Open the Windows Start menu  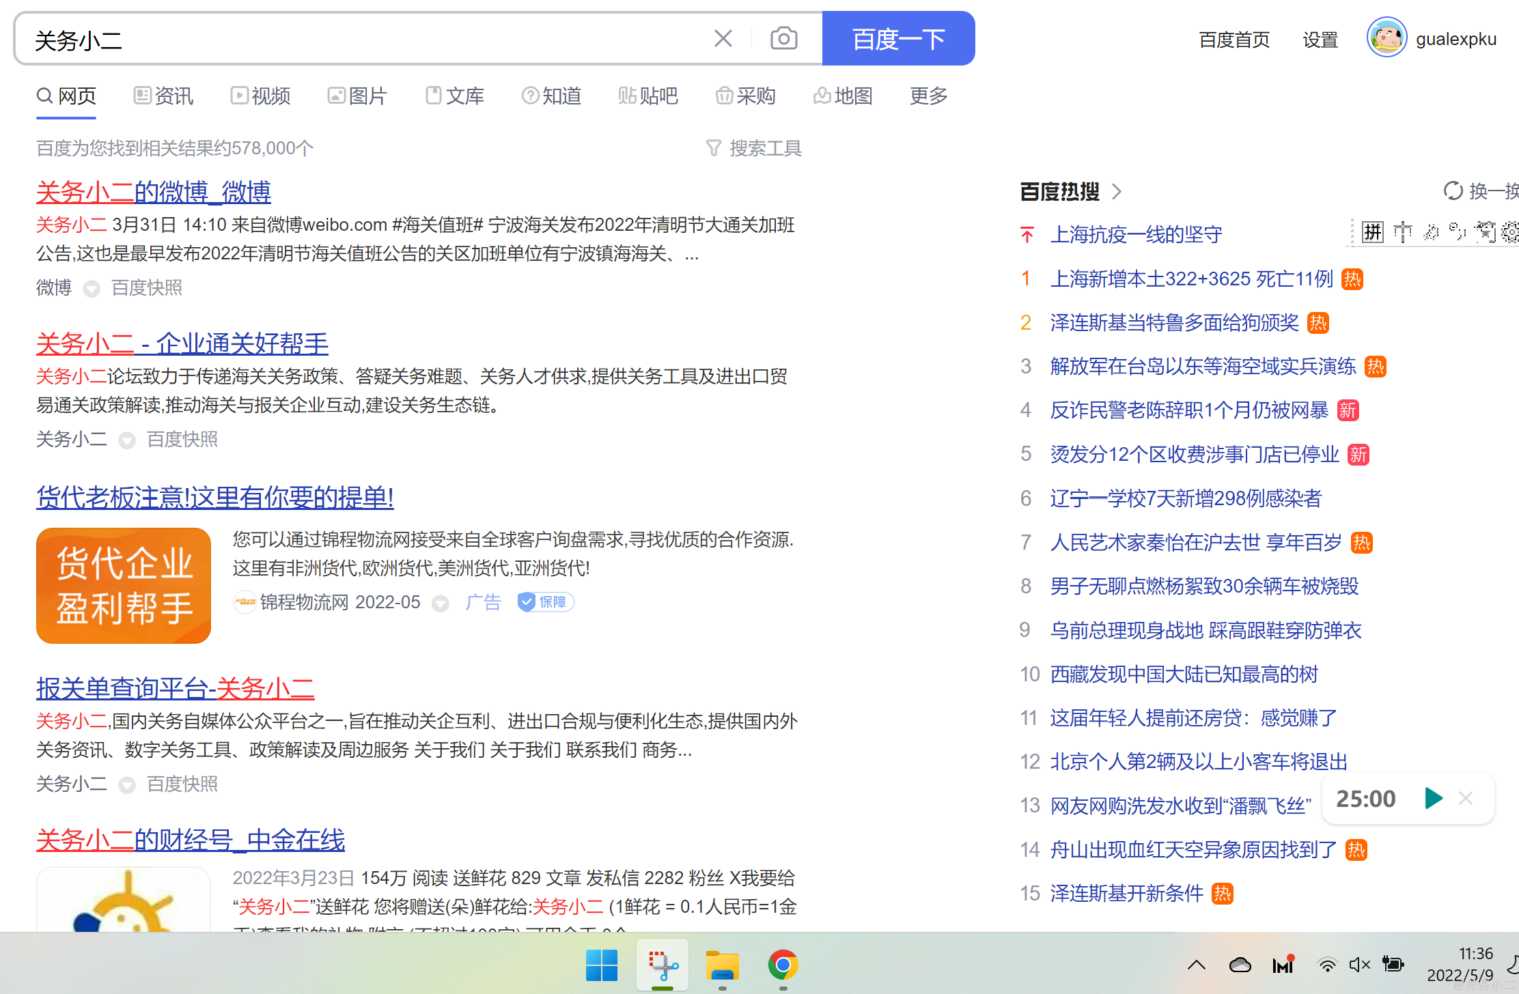point(602,965)
